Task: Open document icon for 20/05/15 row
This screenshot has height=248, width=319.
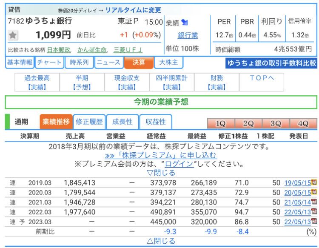Action: coord(314,192)
